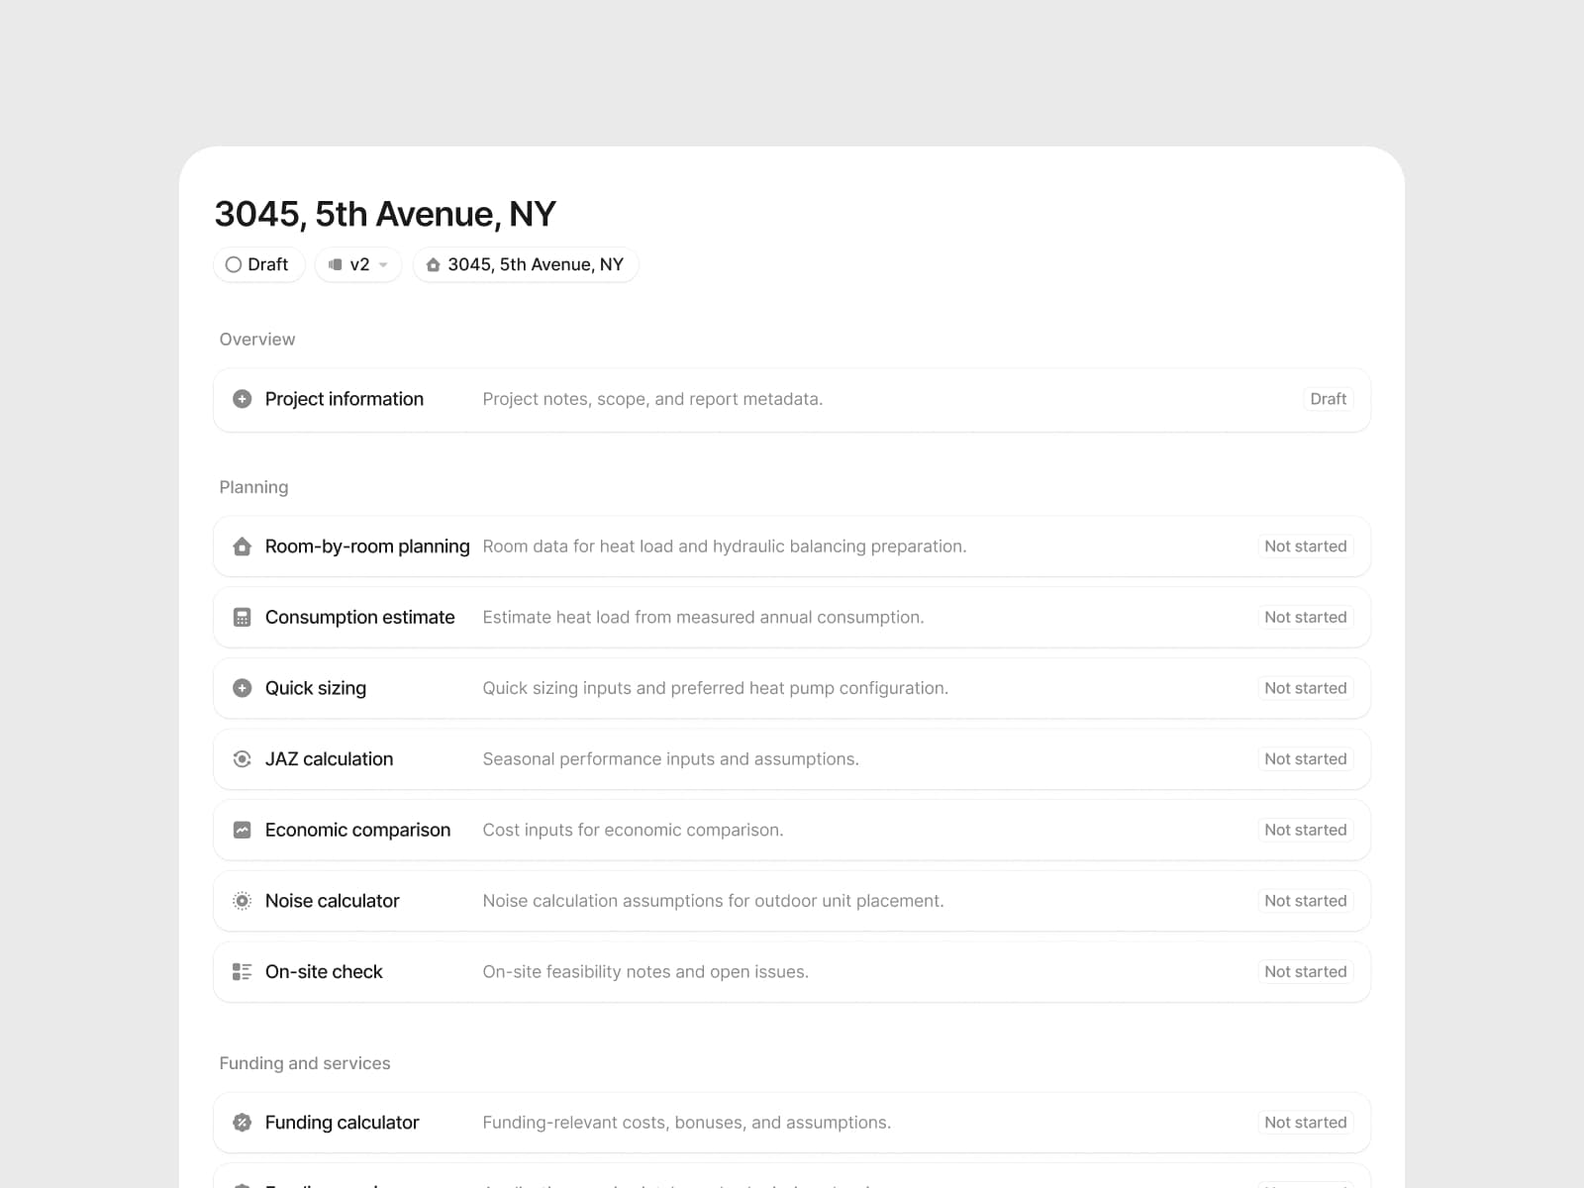
Task: Click 'Room data for heat load' description
Action: (x=725, y=546)
